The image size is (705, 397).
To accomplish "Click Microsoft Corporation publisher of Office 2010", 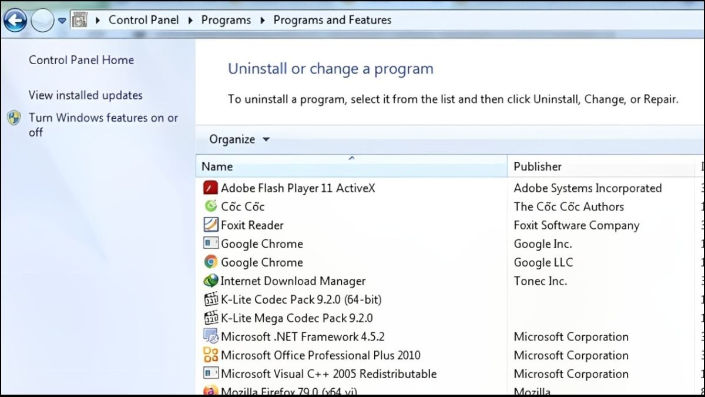I will (571, 355).
